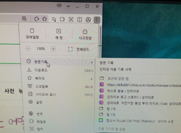Open 모바일창 mobile window
Image resolution: width=181 pixels, height=133 pixels.
pyautogui.click(x=32, y=34)
